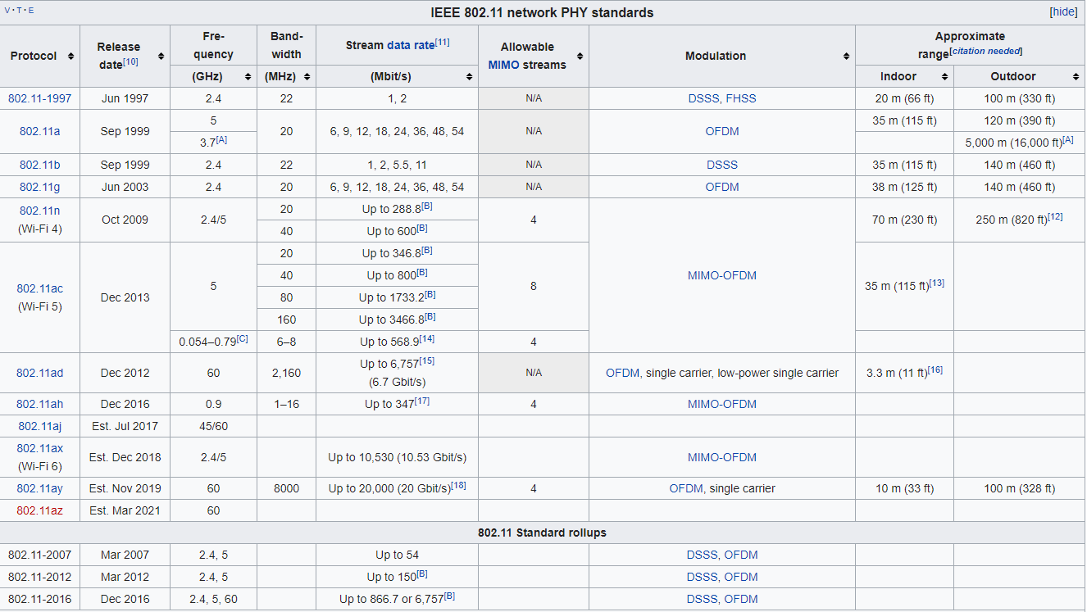Sort by Allowable MIMO streams arrows
Screen dimensions: 1087x612
[x=580, y=56]
